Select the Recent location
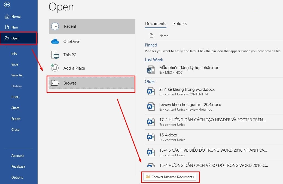This screenshot has height=184, width=283. click(92, 26)
